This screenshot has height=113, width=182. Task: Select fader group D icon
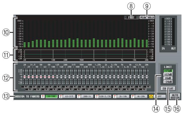click(97, 96)
